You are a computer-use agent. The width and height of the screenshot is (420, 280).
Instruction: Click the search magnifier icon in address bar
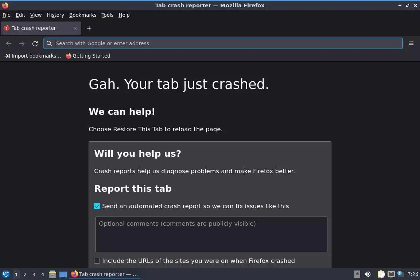(x=49, y=43)
